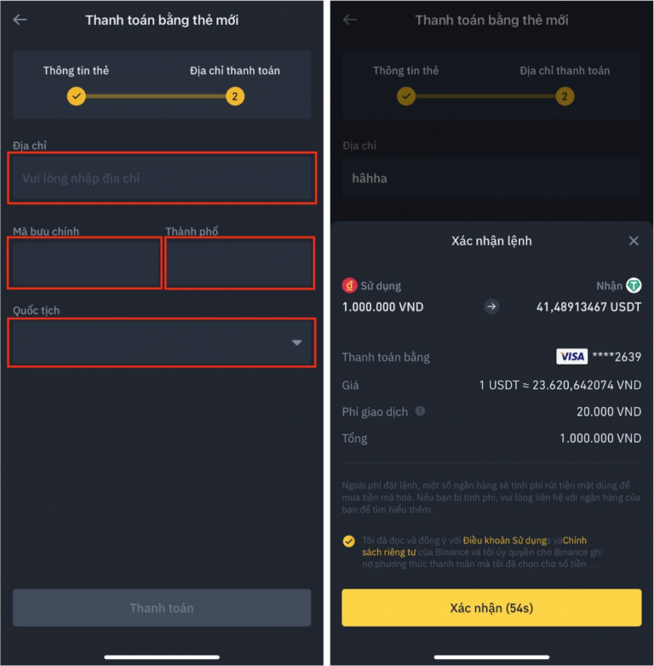This screenshot has width=654, height=666.
Task: Toggle the terms agreement checkmark
Action: tap(348, 541)
